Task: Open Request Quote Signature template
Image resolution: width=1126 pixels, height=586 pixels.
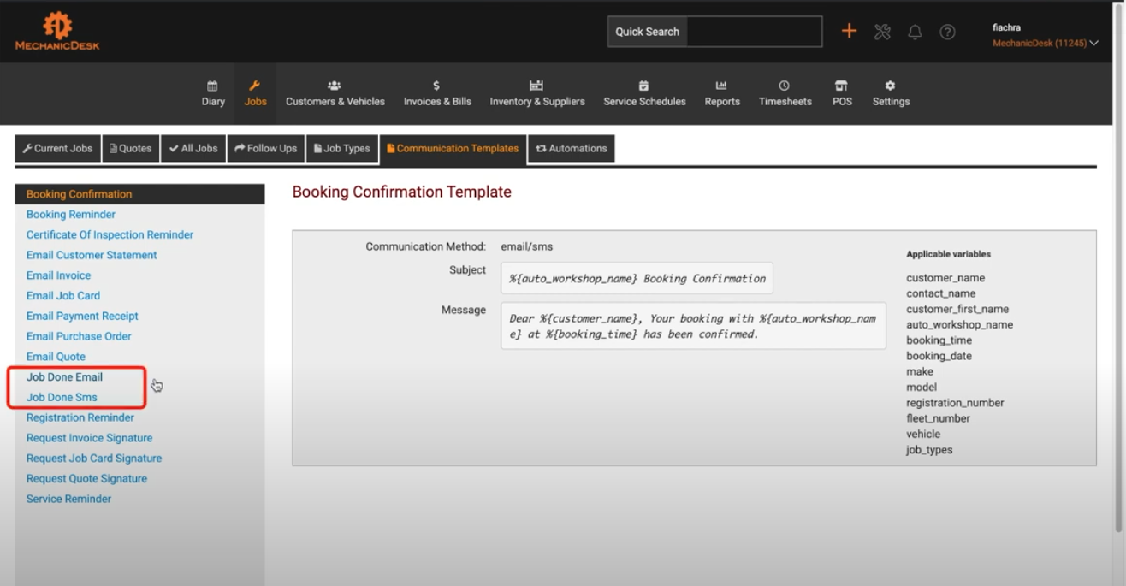Action: (86, 479)
